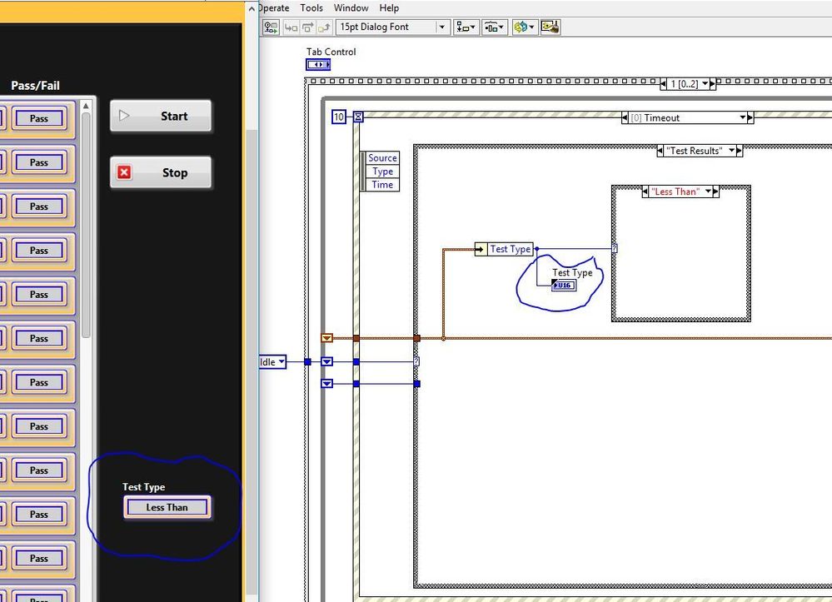Click Time in the event data node
The image size is (832, 602).
(x=382, y=185)
